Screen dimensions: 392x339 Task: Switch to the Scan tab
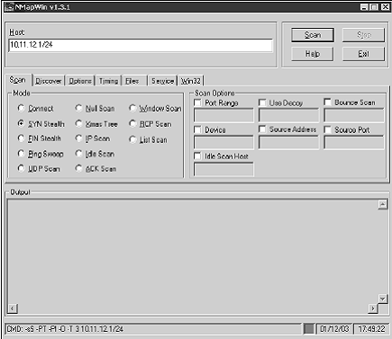18,80
